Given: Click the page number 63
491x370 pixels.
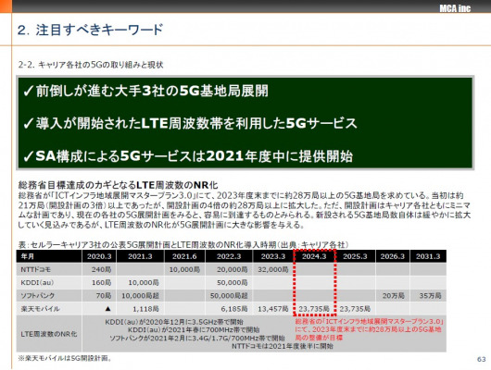Looking at the screenshot, I should tap(482, 359).
